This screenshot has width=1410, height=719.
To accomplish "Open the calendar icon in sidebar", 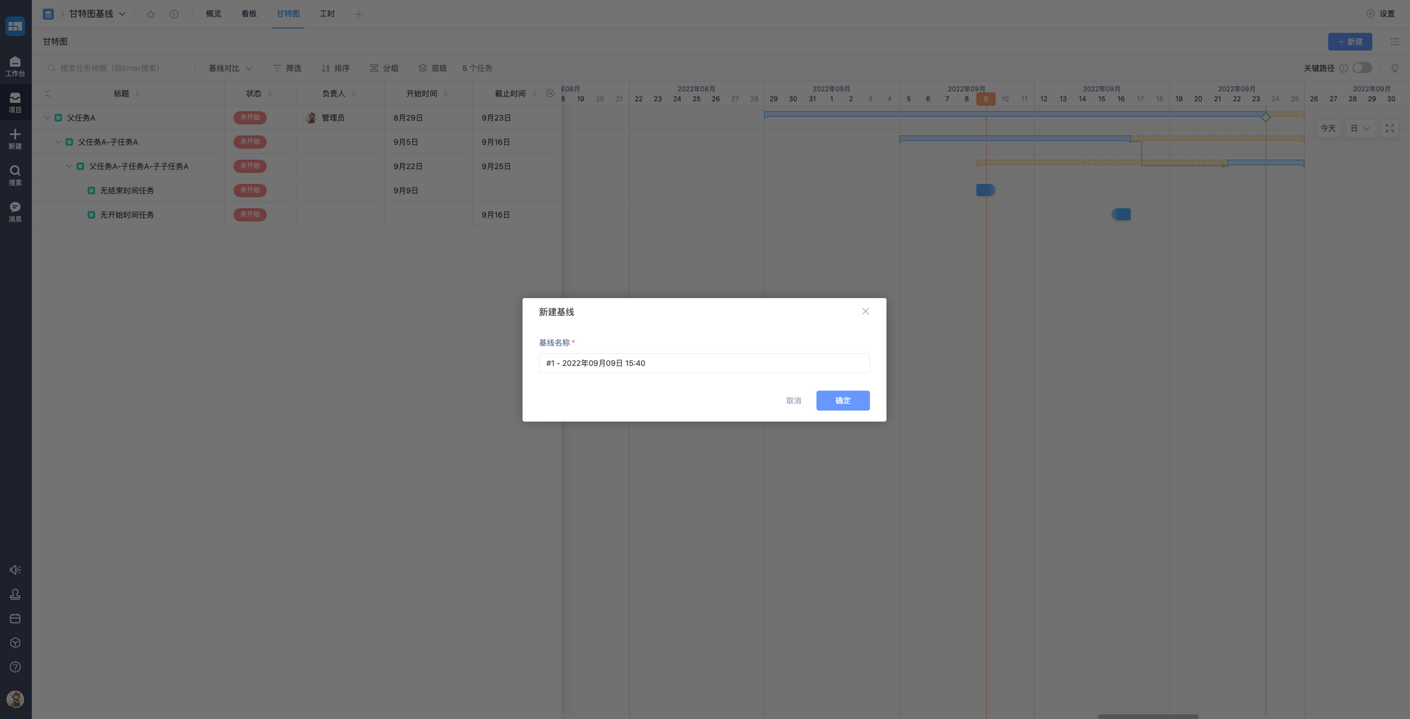I will tap(15, 618).
